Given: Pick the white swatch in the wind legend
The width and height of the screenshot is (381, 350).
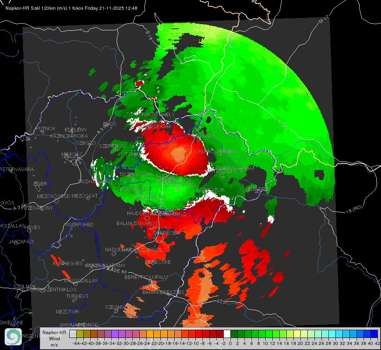Looking at the screenshot, I should [227, 334].
